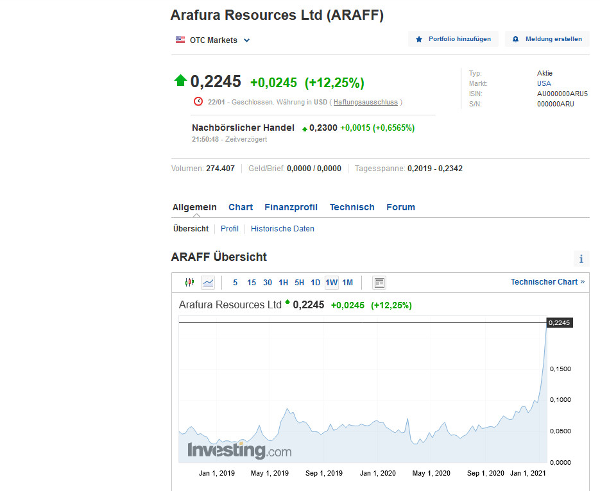Activate the 1M timeframe

[347, 282]
